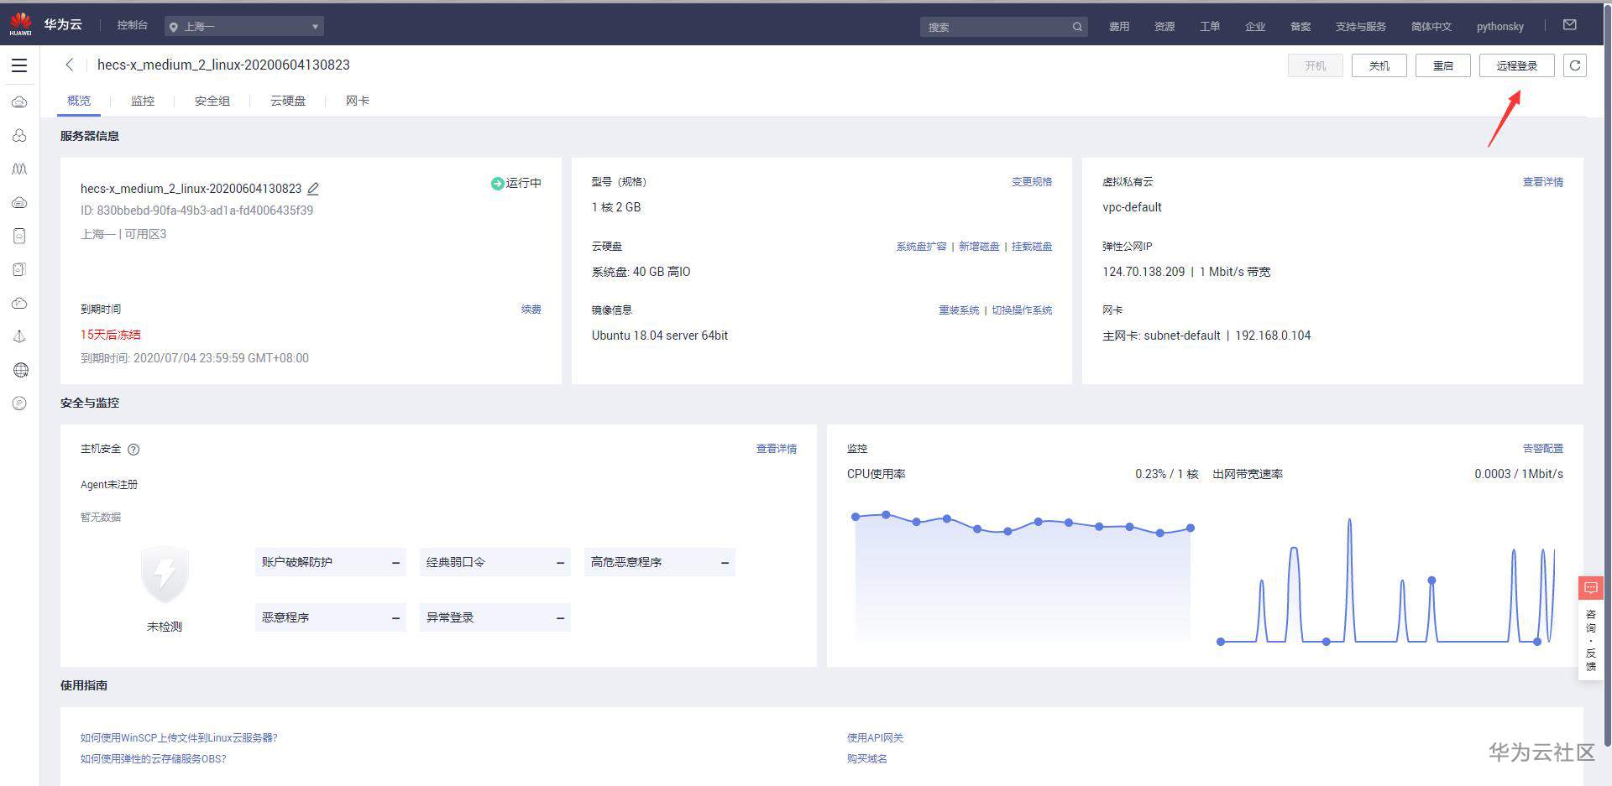Image resolution: width=1612 pixels, height=786 pixels.
Task: Open the globe domain sidebar icon
Action: coord(21,370)
